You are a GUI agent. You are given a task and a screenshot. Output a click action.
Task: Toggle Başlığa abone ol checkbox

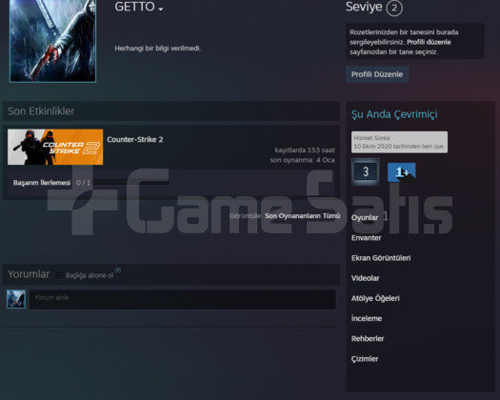click(60, 275)
